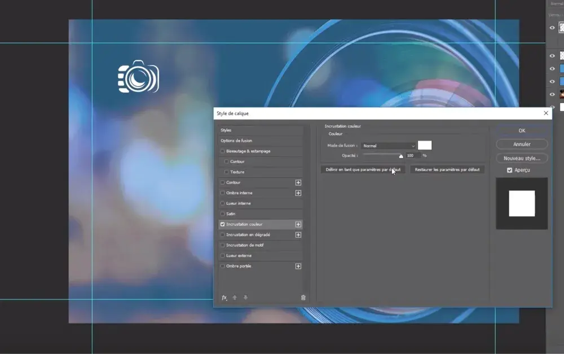Click Définir en tant que paramètres par défaut
This screenshot has width=564, height=354.
coord(363,169)
